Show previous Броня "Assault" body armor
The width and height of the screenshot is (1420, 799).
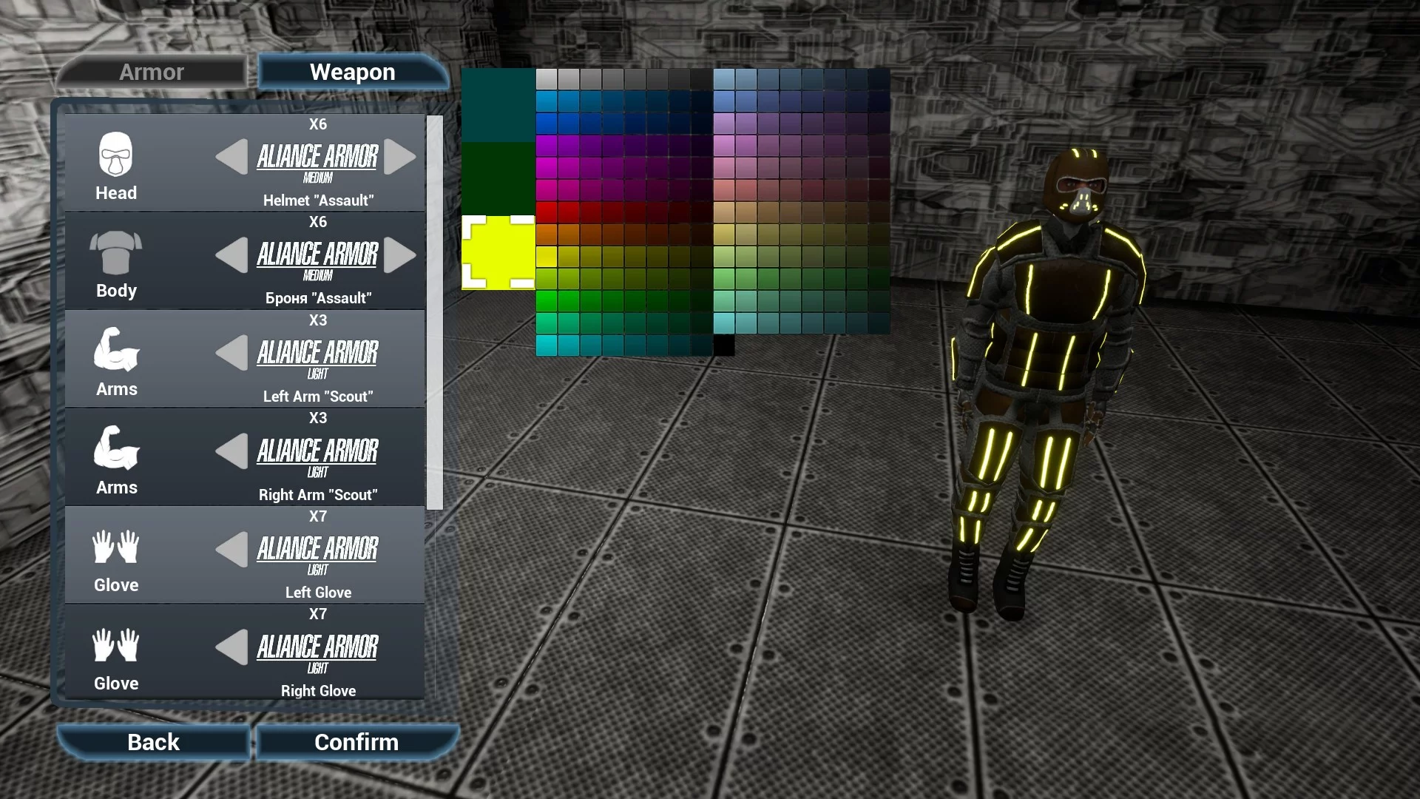click(231, 255)
